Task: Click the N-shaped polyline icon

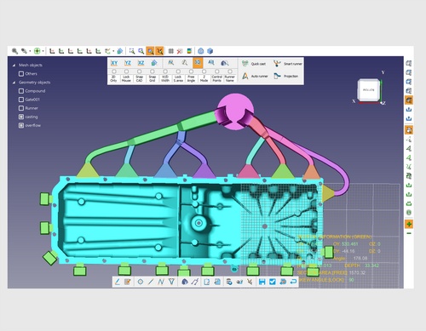Action: click(x=161, y=282)
